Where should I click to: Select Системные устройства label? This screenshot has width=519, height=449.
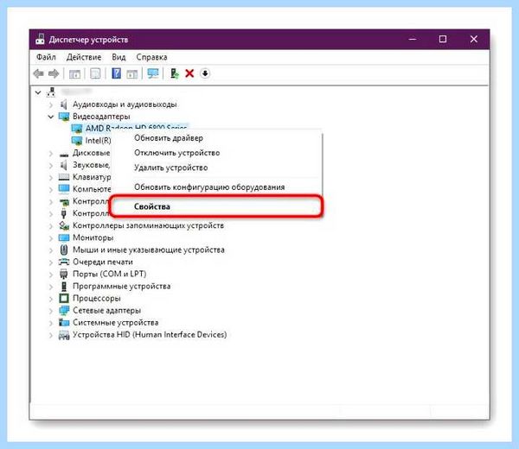116,322
